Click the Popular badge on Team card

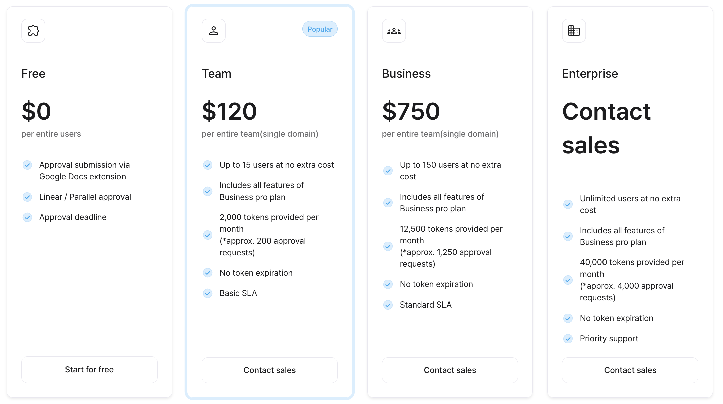click(x=320, y=29)
